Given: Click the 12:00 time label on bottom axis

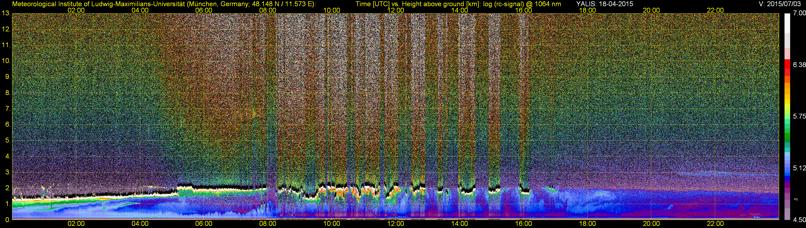Looking at the screenshot, I should tap(395, 224).
